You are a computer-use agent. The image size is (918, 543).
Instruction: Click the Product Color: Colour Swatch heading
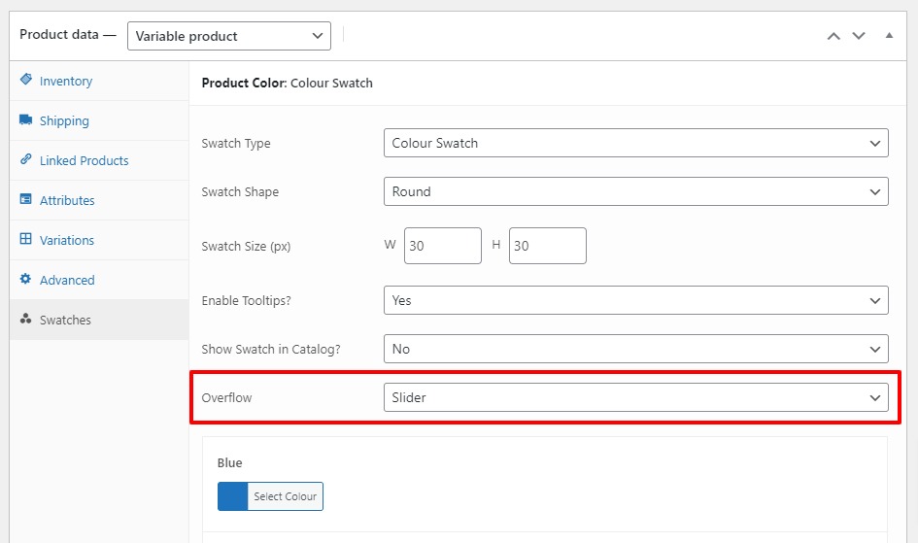pyautogui.click(x=287, y=84)
